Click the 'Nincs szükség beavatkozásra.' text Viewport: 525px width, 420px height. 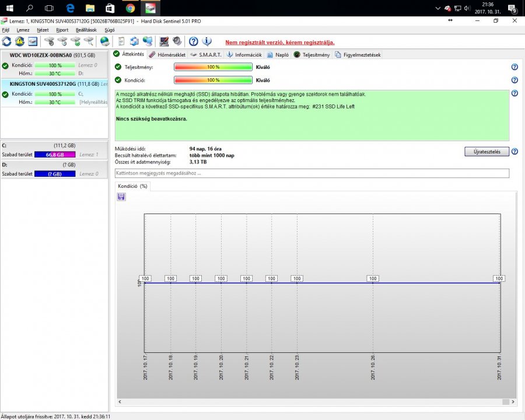(x=151, y=119)
